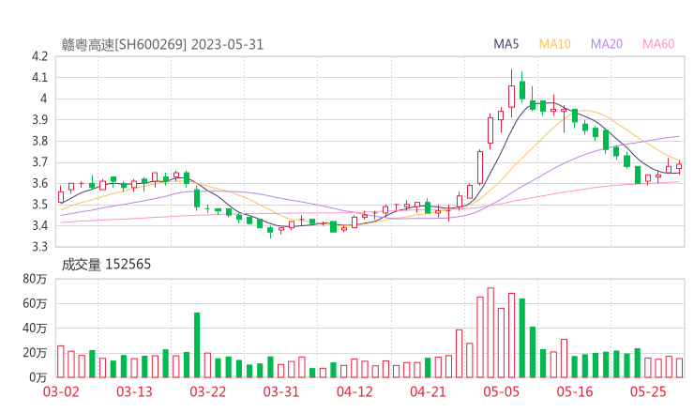Click the highest red candlestick near 4.1
Image resolution: width=694 pixels, height=413 pixels.
point(512,96)
